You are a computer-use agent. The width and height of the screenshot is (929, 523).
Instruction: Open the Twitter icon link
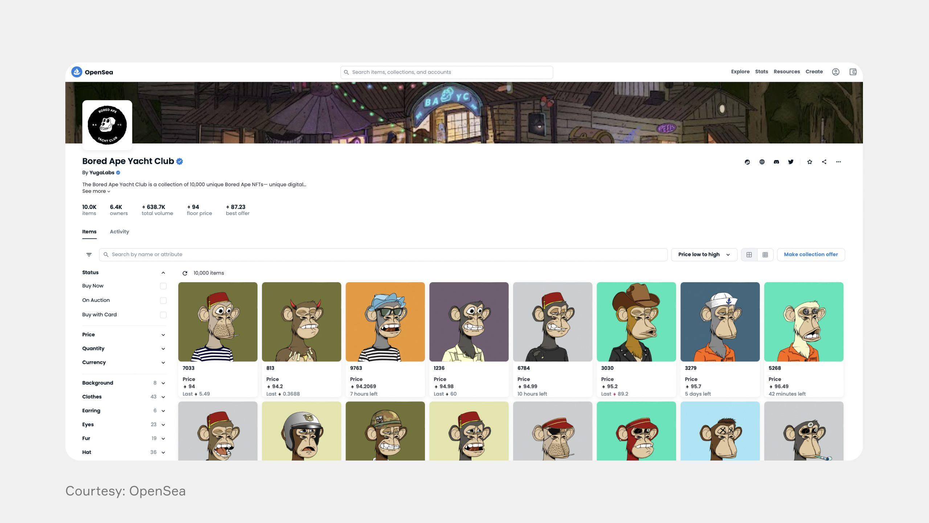[791, 162]
